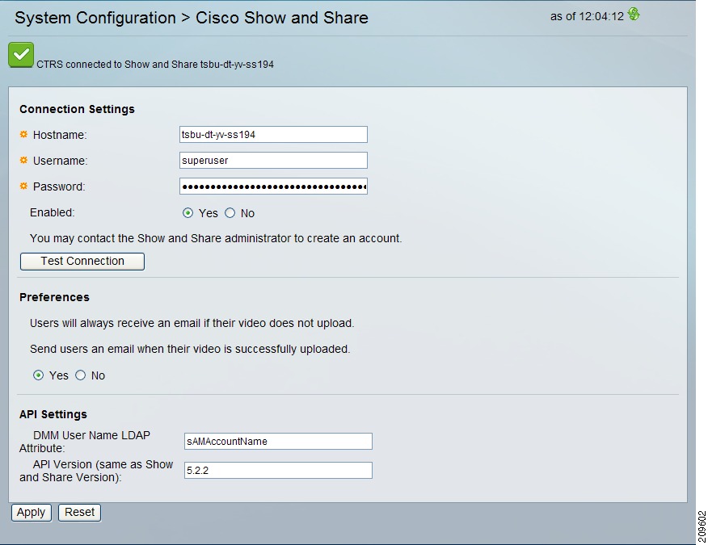Click the 'Username:' label

[60, 161]
